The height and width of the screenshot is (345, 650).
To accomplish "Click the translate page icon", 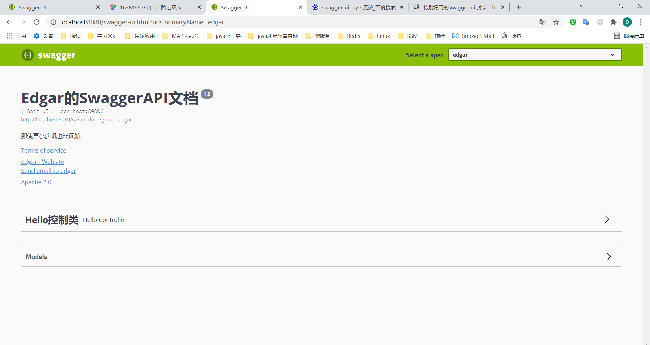I will pos(542,22).
